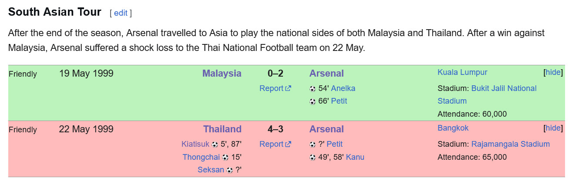572x185 pixels.
Task: Click the soccer ball icon beside Kanu's 49', 58' goals
Action: click(x=313, y=157)
